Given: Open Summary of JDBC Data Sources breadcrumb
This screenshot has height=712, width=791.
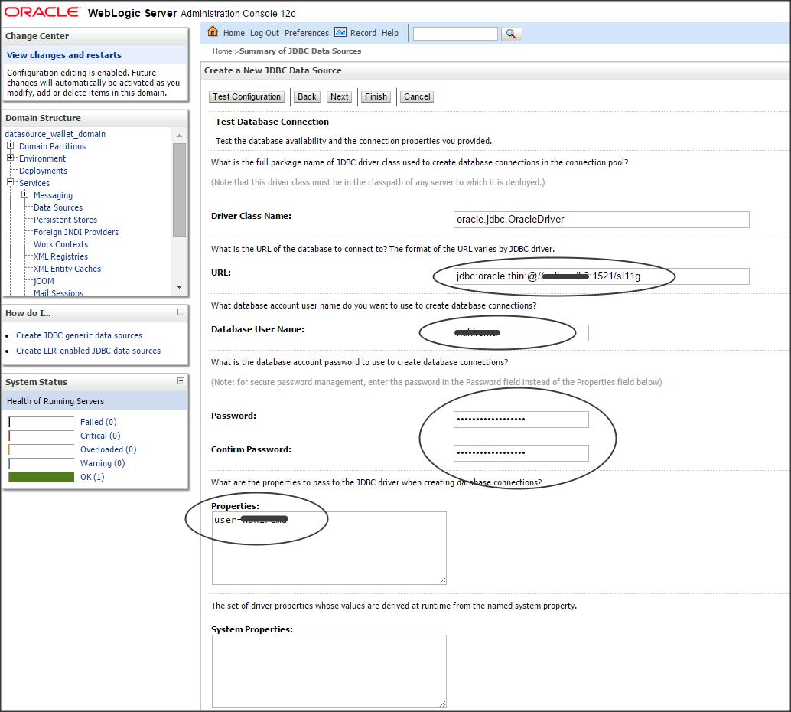Looking at the screenshot, I should click(x=300, y=51).
